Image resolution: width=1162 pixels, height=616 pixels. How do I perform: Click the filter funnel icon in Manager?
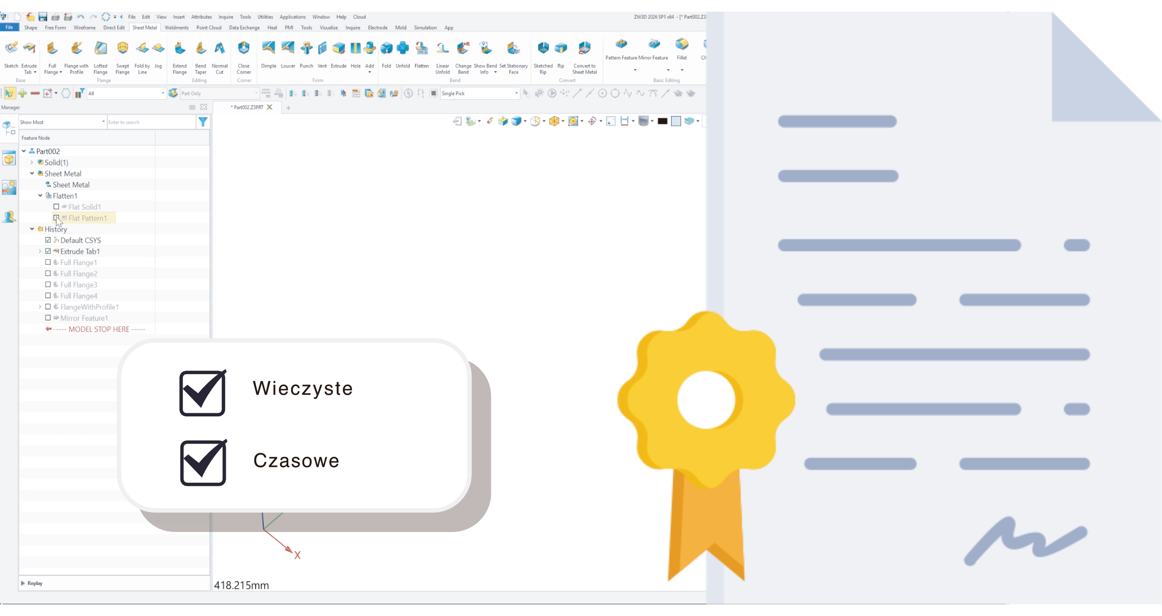[203, 122]
